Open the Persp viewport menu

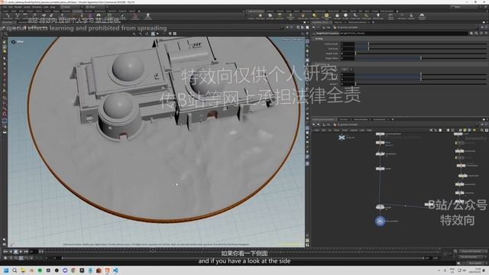pos(286,40)
